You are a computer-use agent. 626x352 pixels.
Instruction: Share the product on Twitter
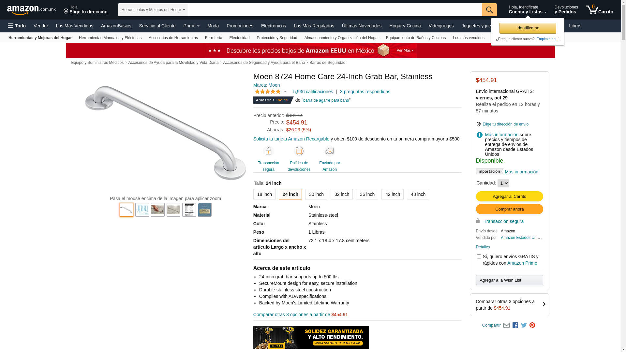pyautogui.click(x=524, y=325)
